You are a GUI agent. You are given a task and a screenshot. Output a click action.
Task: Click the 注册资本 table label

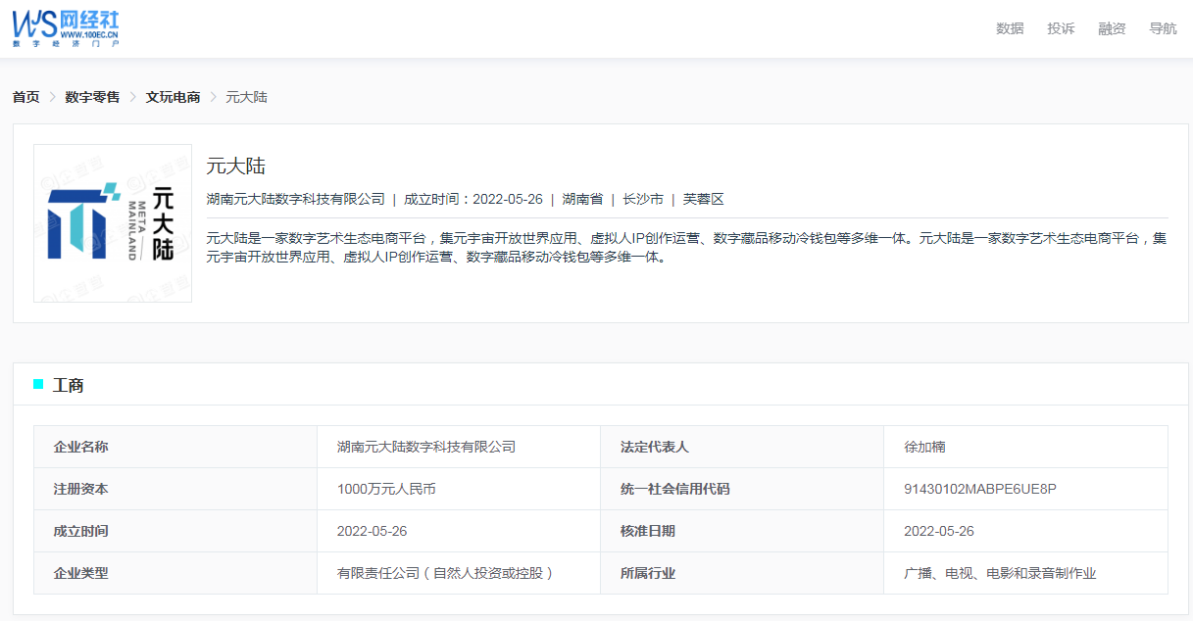80,489
